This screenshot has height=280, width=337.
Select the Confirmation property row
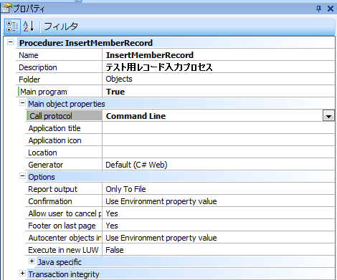pyautogui.click(x=180, y=201)
